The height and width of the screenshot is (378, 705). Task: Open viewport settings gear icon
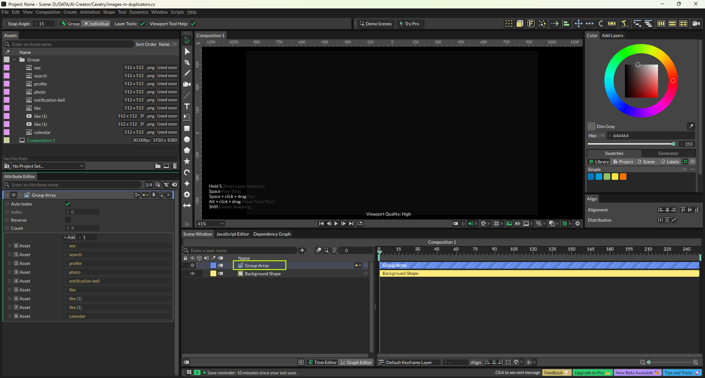click(578, 223)
